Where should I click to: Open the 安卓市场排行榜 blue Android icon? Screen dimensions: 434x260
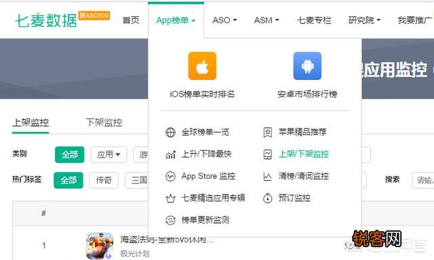307,66
